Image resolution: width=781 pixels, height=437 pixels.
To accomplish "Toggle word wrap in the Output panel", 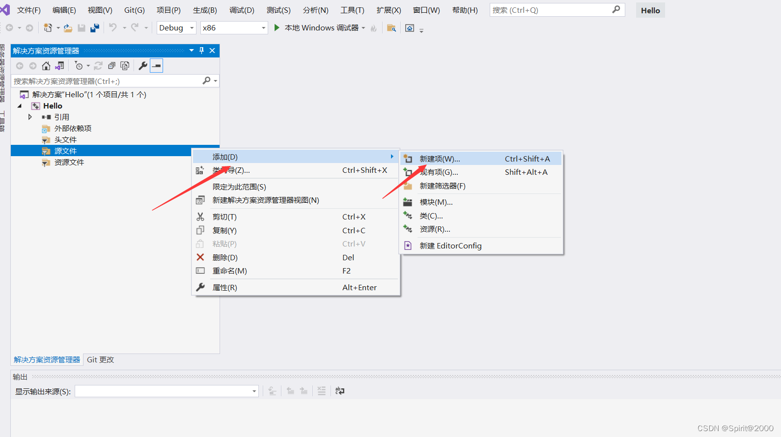I will point(339,391).
